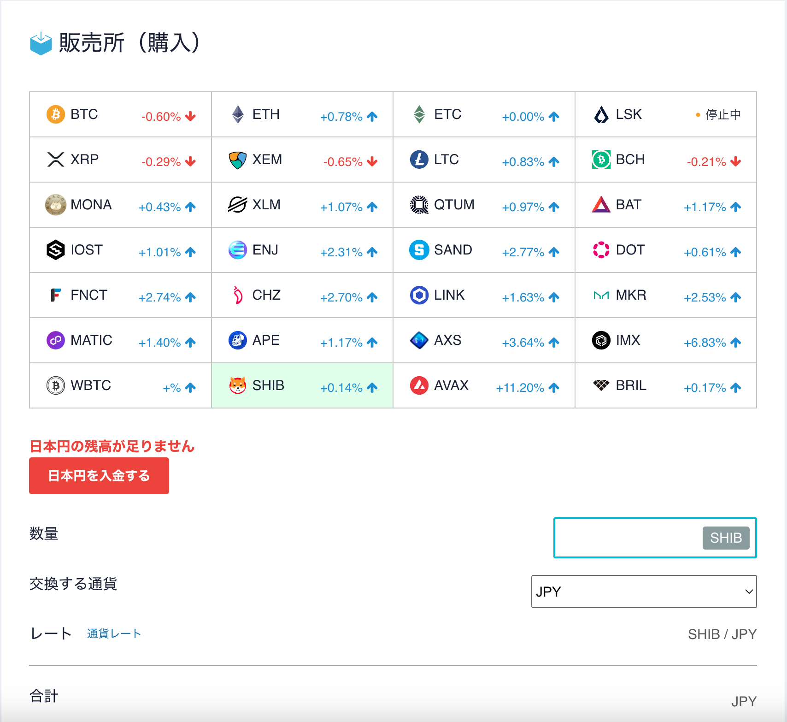Click the red 日本円を入金する deposit button

click(x=99, y=476)
